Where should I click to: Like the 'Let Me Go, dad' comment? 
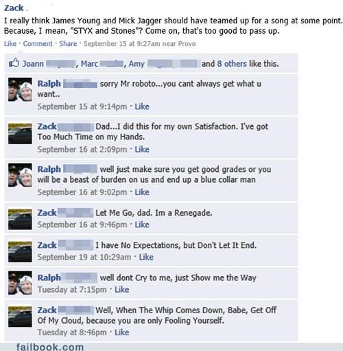(x=142, y=225)
